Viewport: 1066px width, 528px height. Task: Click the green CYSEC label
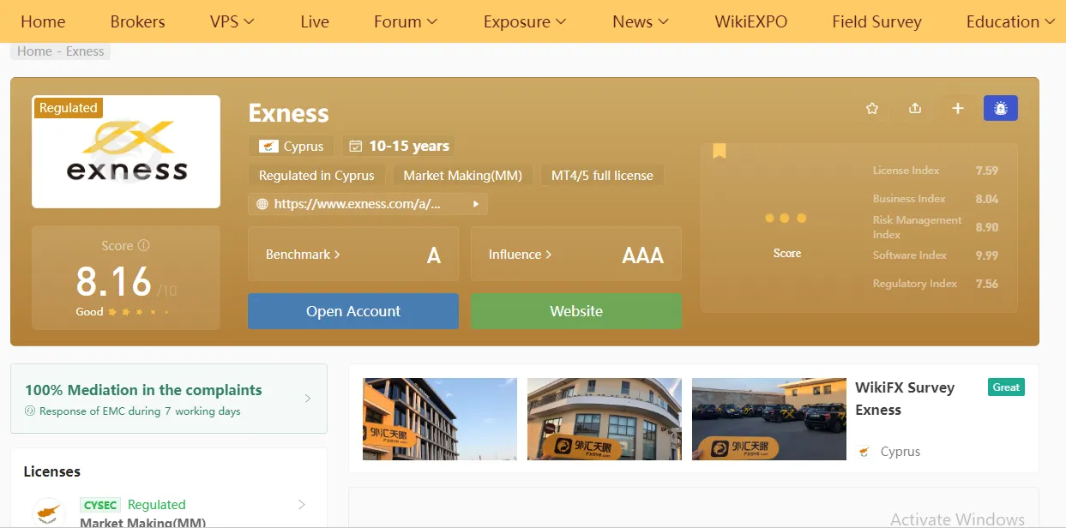(x=101, y=505)
